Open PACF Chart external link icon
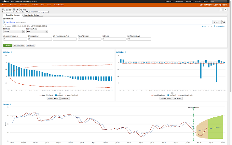The width and height of the screenshot is (232, 145). coord(125,52)
